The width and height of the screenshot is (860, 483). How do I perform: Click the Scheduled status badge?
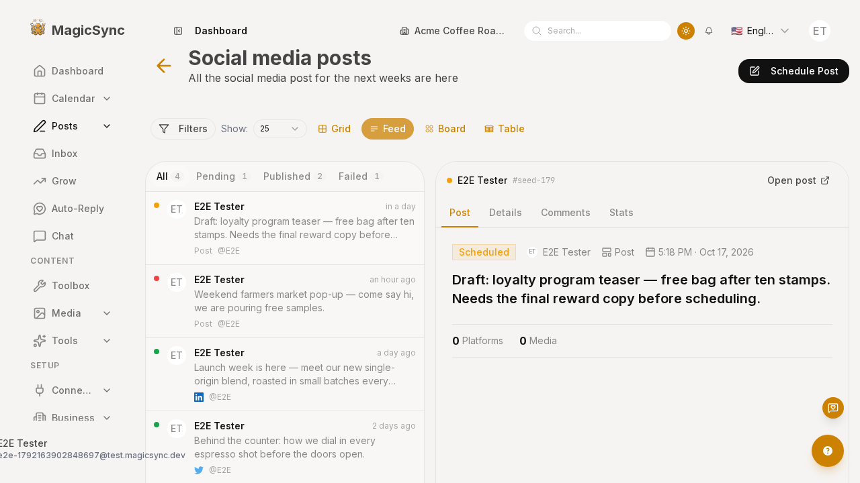pyautogui.click(x=484, y=252)
